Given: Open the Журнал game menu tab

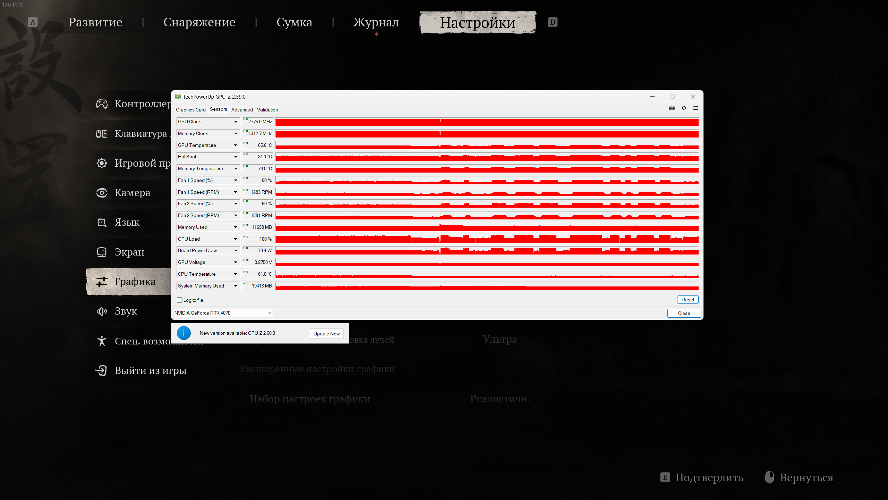Looking at the screenshot, I should [x=376, y=22].
